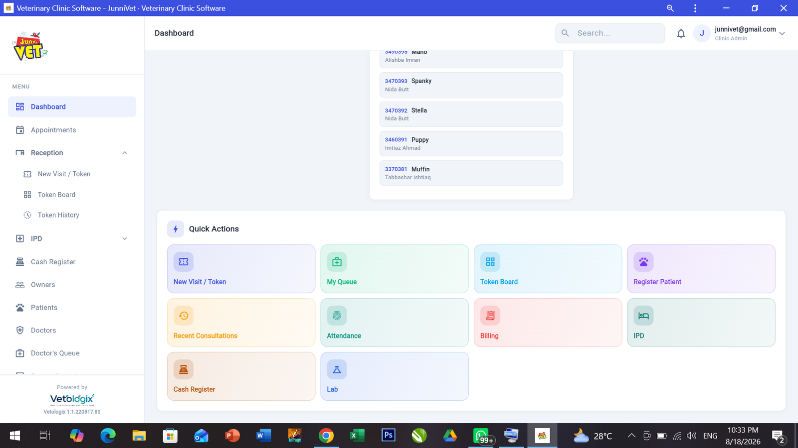Image resolution: width=798 pixels, height=448 pixels.
Task: Click the Quick Actions lightning icon
Action: pyautogui.click(x=176, y=229)
